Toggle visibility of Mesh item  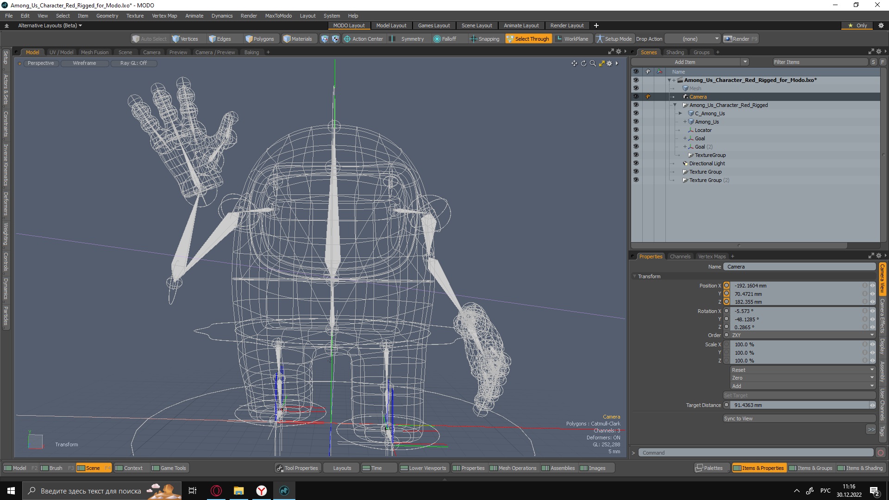[x=636, y=88]
